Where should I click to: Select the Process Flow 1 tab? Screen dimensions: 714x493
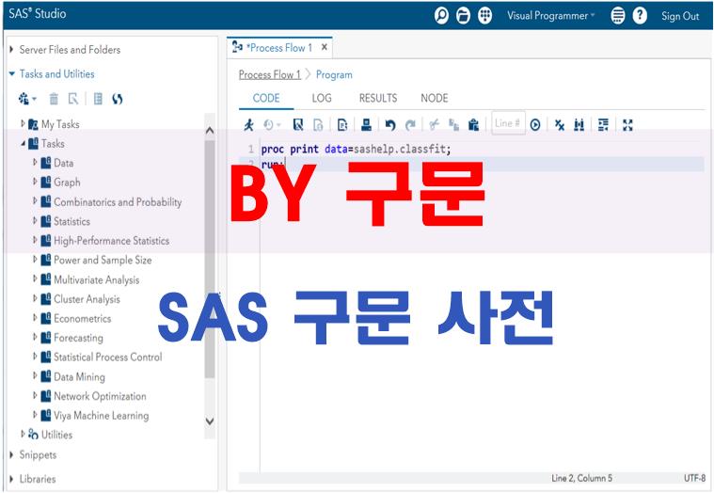point(278,47)
